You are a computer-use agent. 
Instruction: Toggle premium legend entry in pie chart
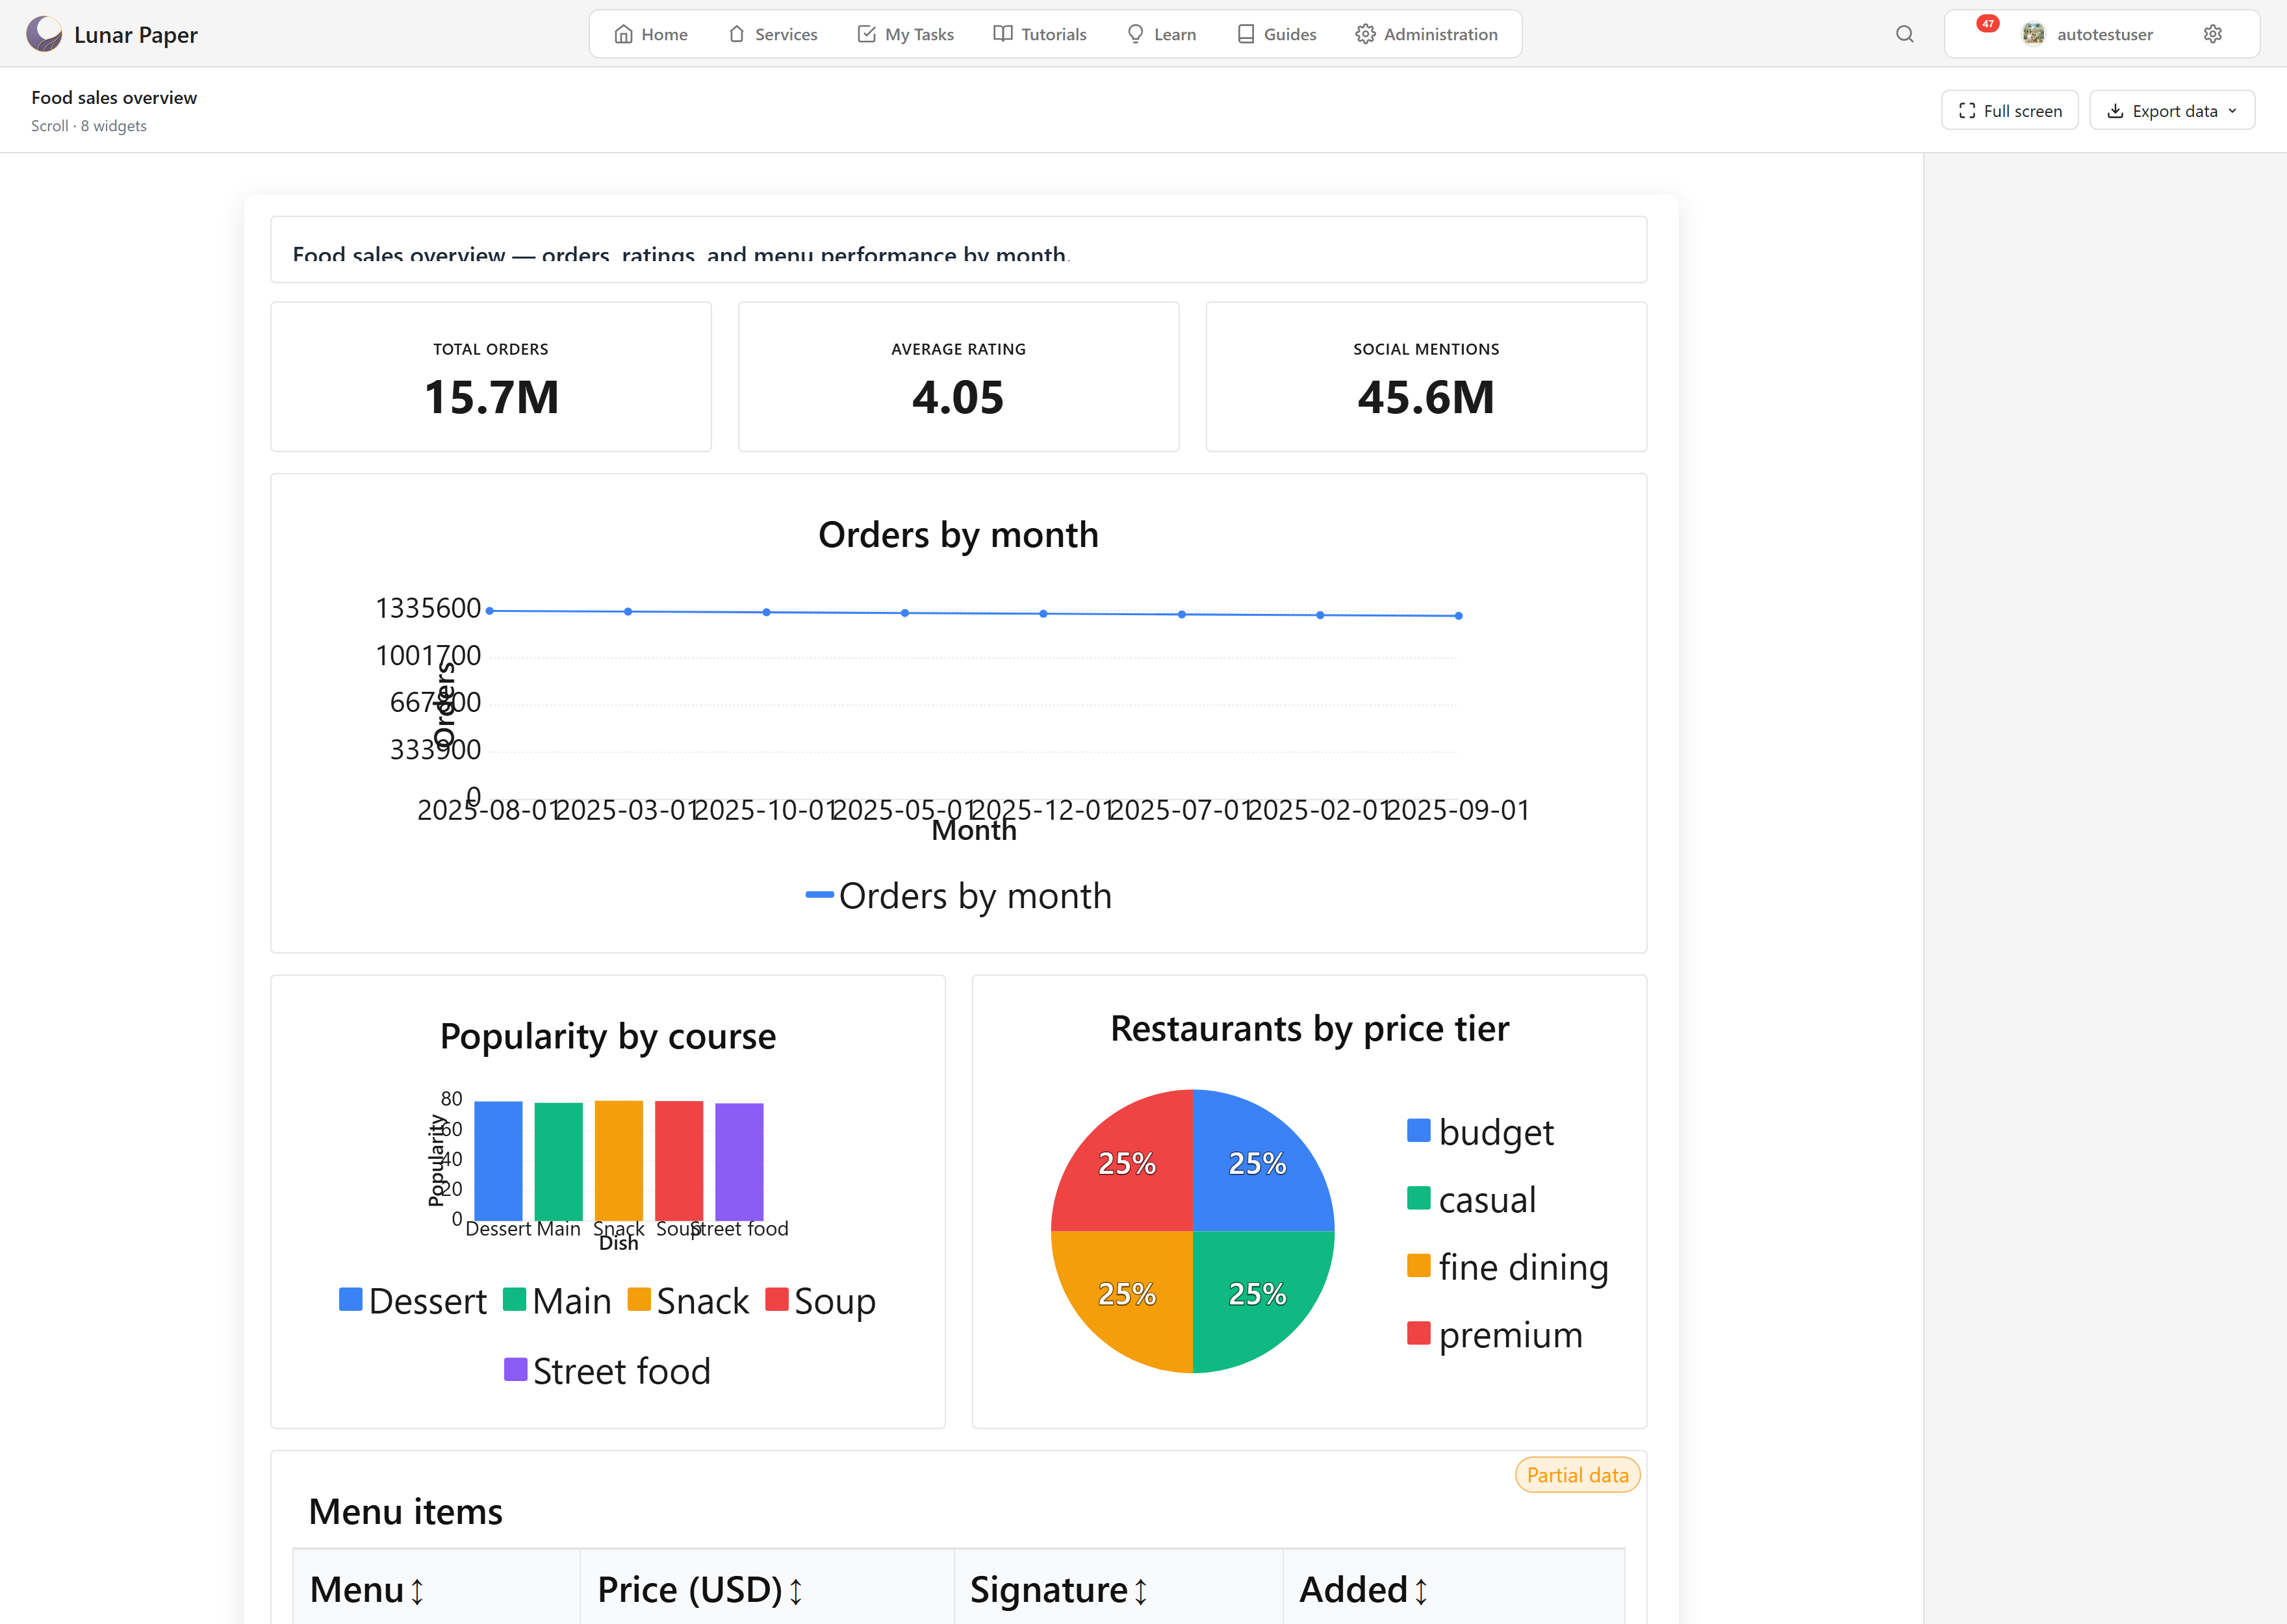click(x=1495, y=1334)
